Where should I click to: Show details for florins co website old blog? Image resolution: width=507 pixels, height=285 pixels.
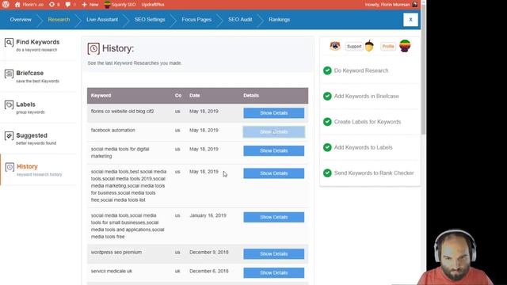[x=274, y=113]
